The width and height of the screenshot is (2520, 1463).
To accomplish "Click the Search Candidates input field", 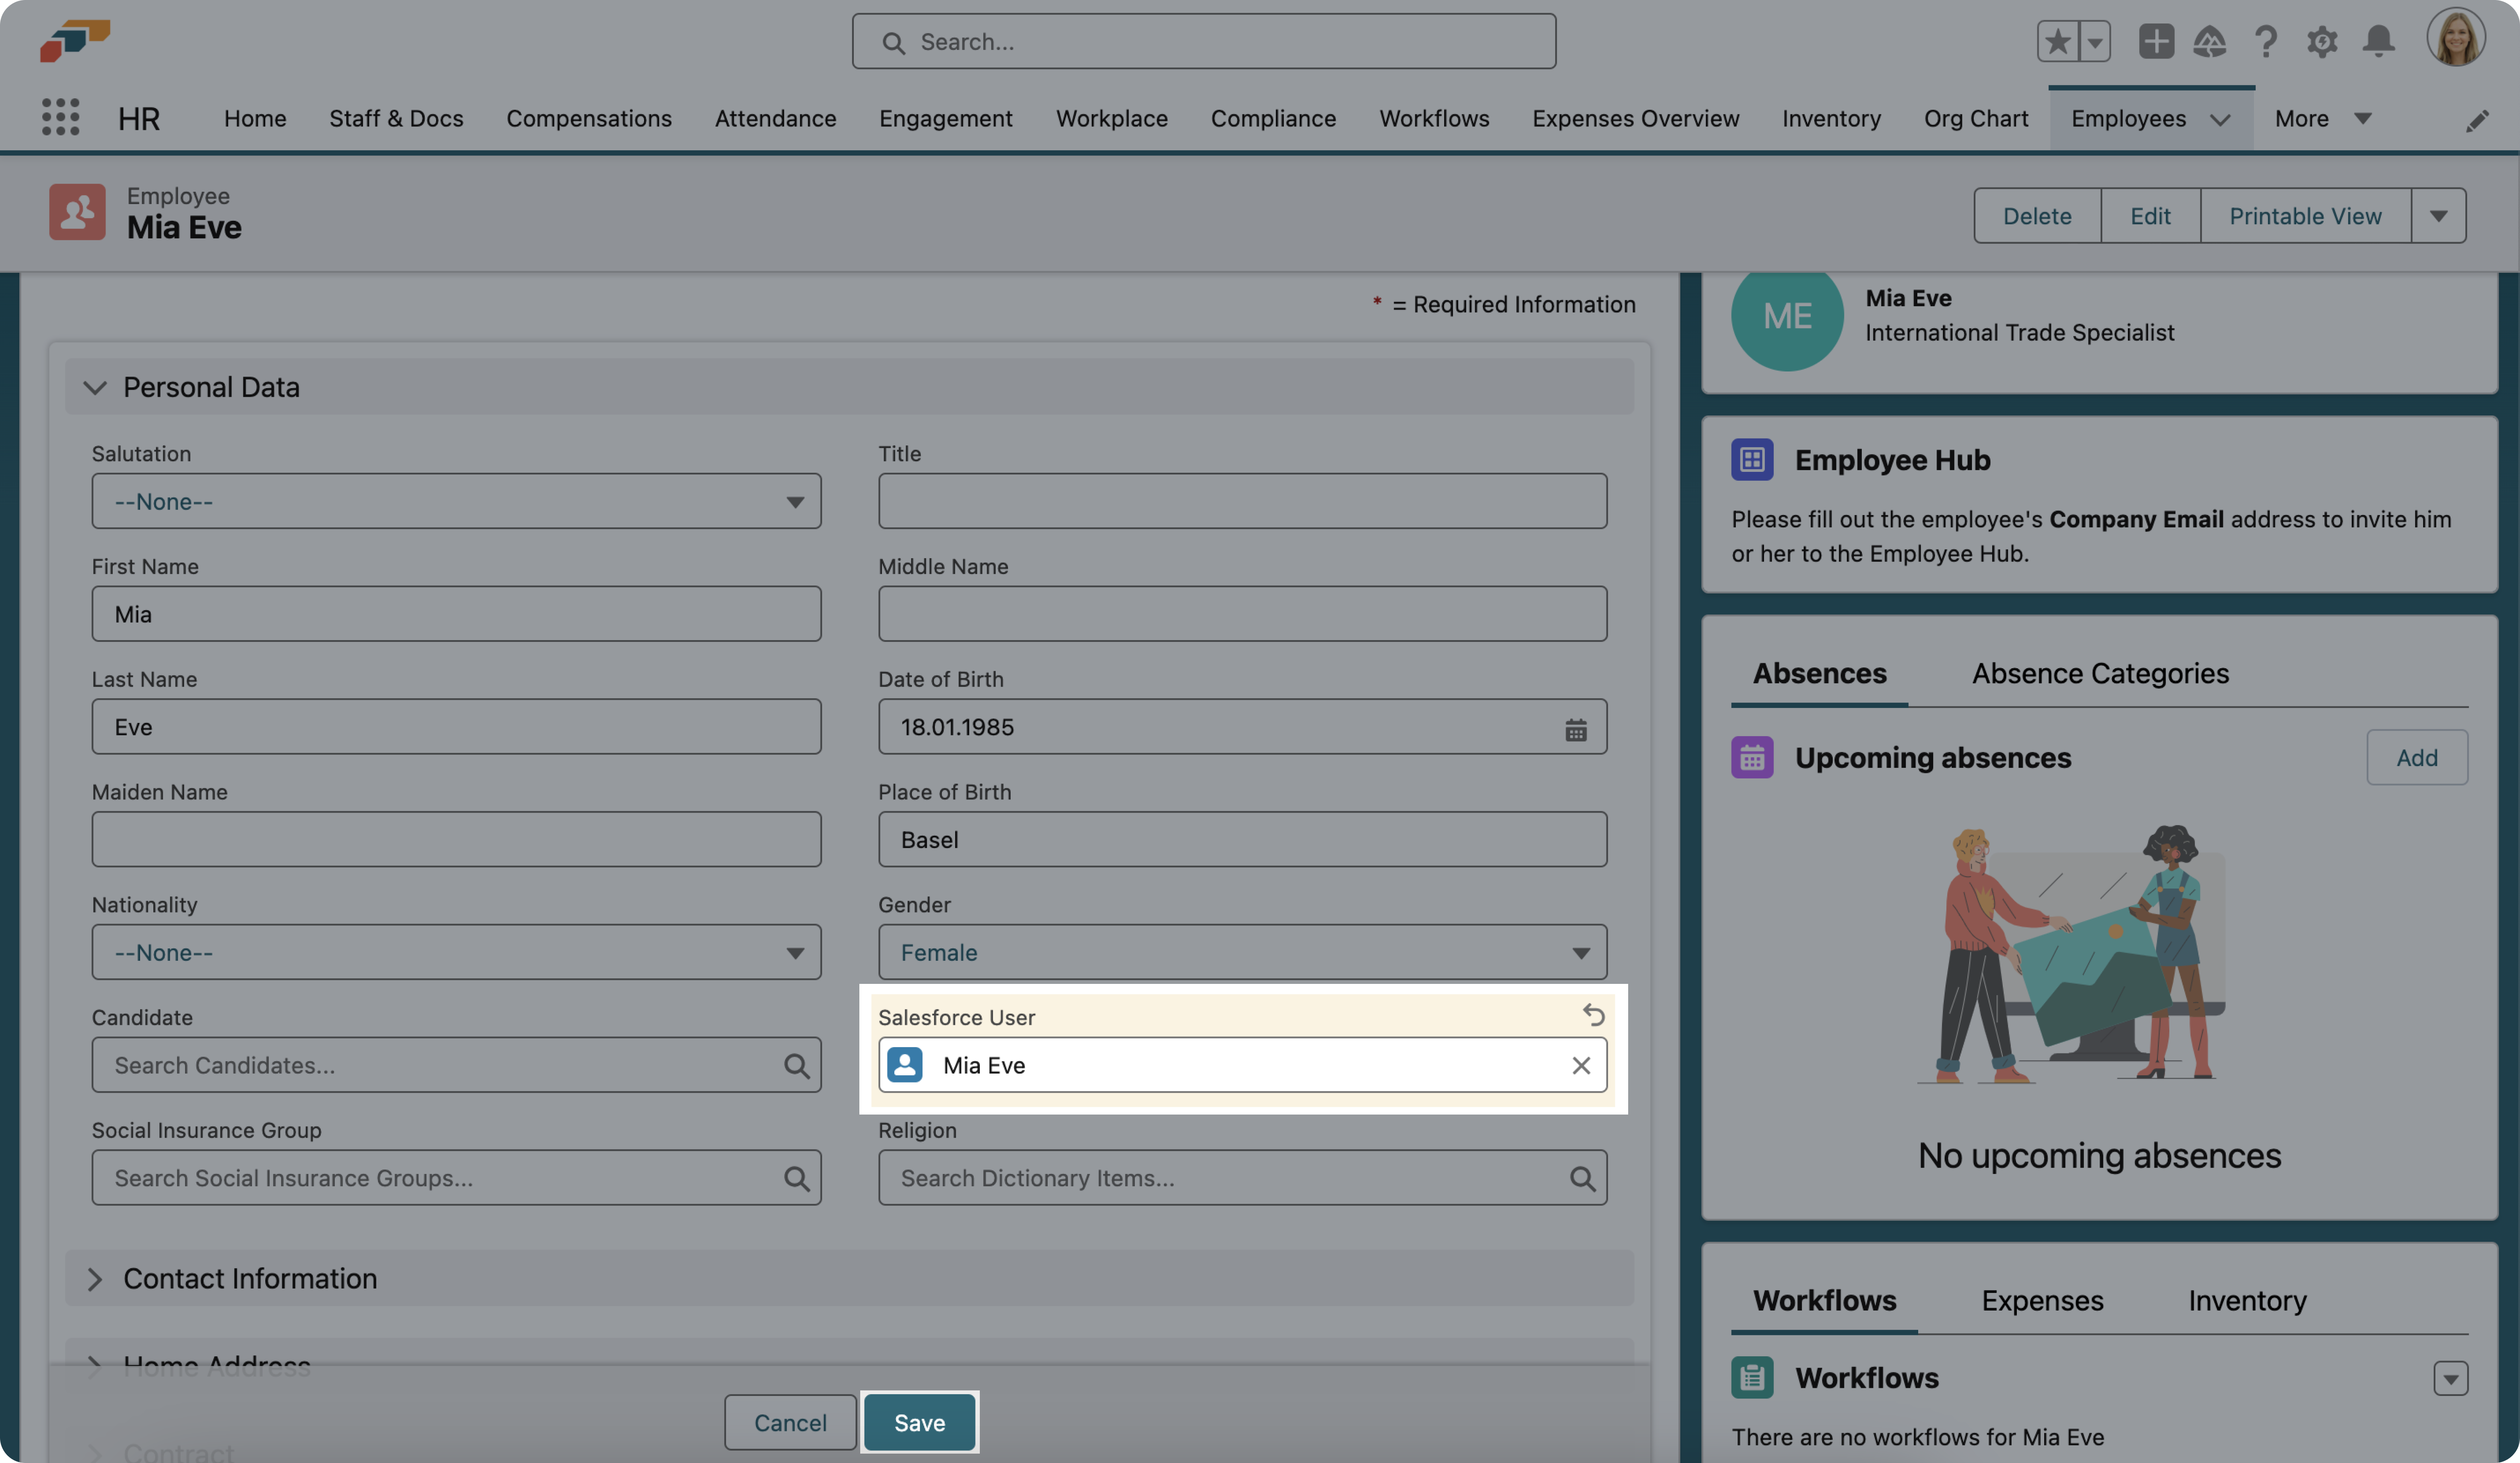I will pyautogui.click(x=440, y=1065).
